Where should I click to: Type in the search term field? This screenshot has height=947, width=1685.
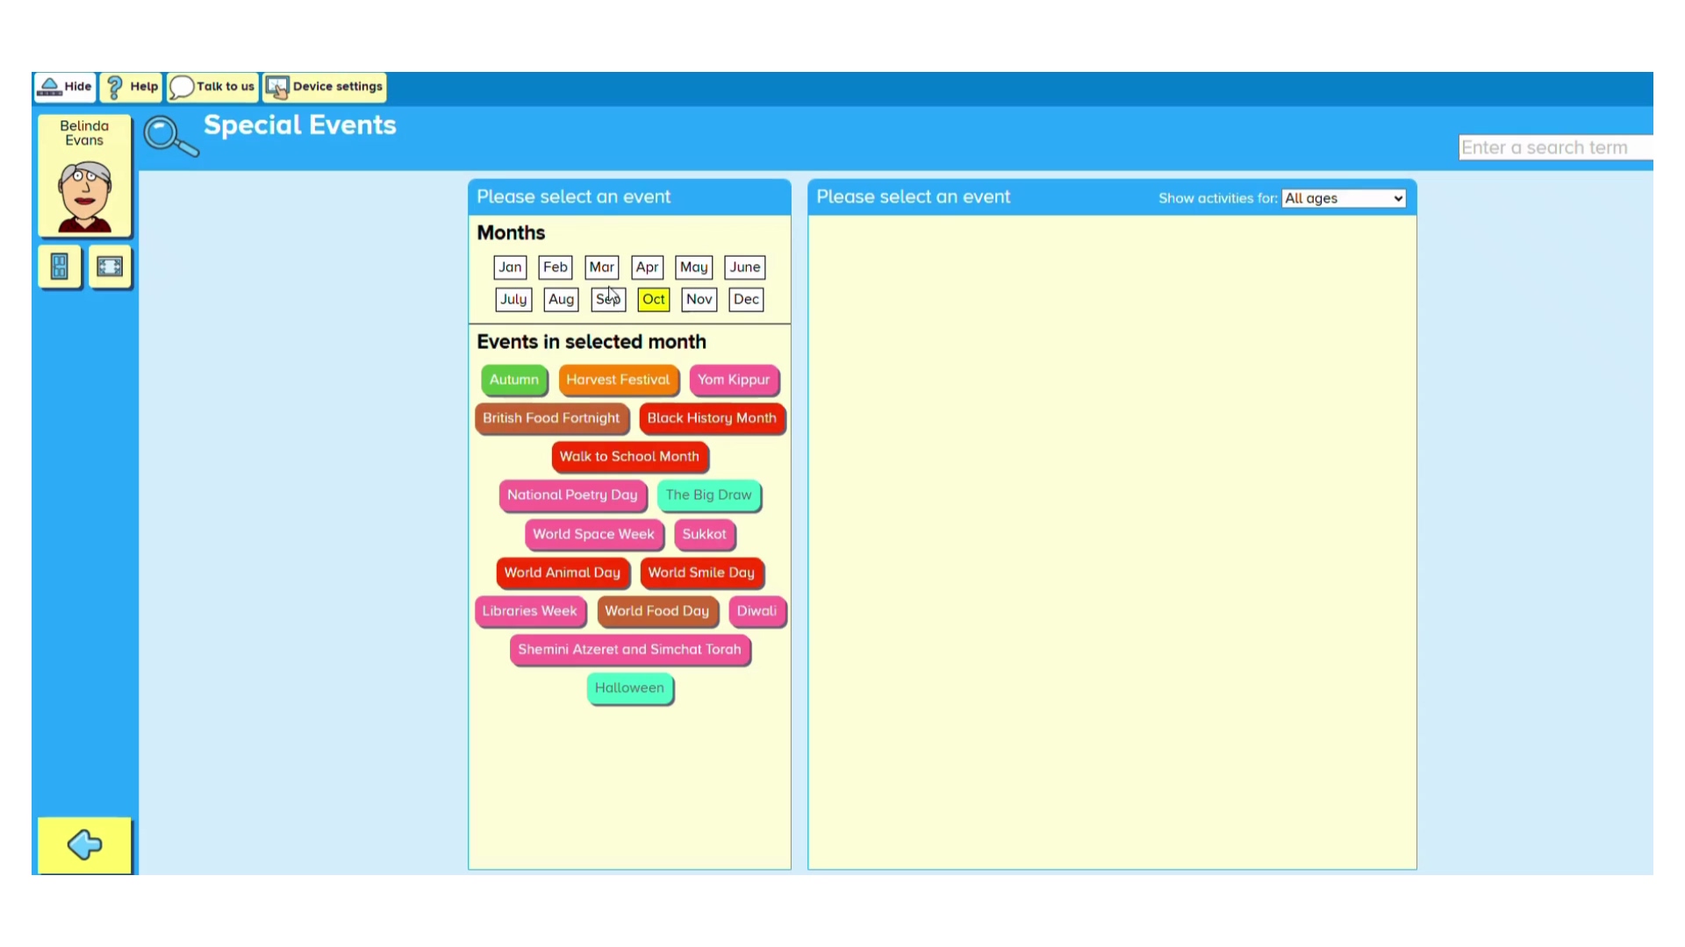1553,147
